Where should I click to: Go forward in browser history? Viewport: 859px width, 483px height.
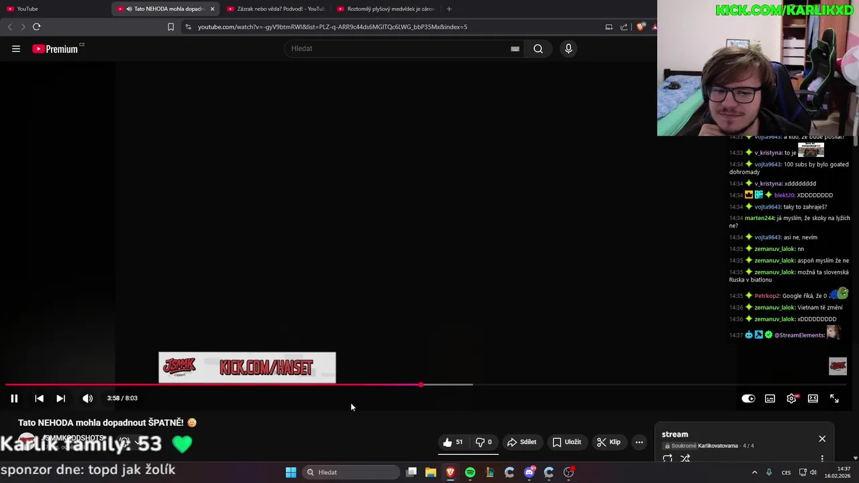click(x=23, y=27)
